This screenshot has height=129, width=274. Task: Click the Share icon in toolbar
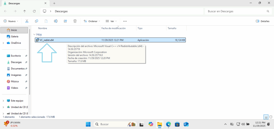(x=65, y=21)
